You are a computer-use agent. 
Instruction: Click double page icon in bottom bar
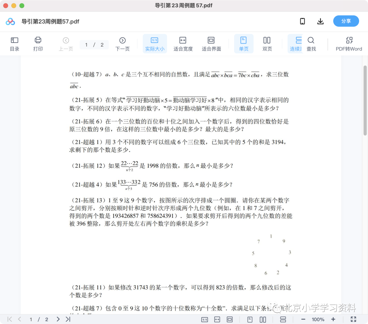(x=263, y=320)
